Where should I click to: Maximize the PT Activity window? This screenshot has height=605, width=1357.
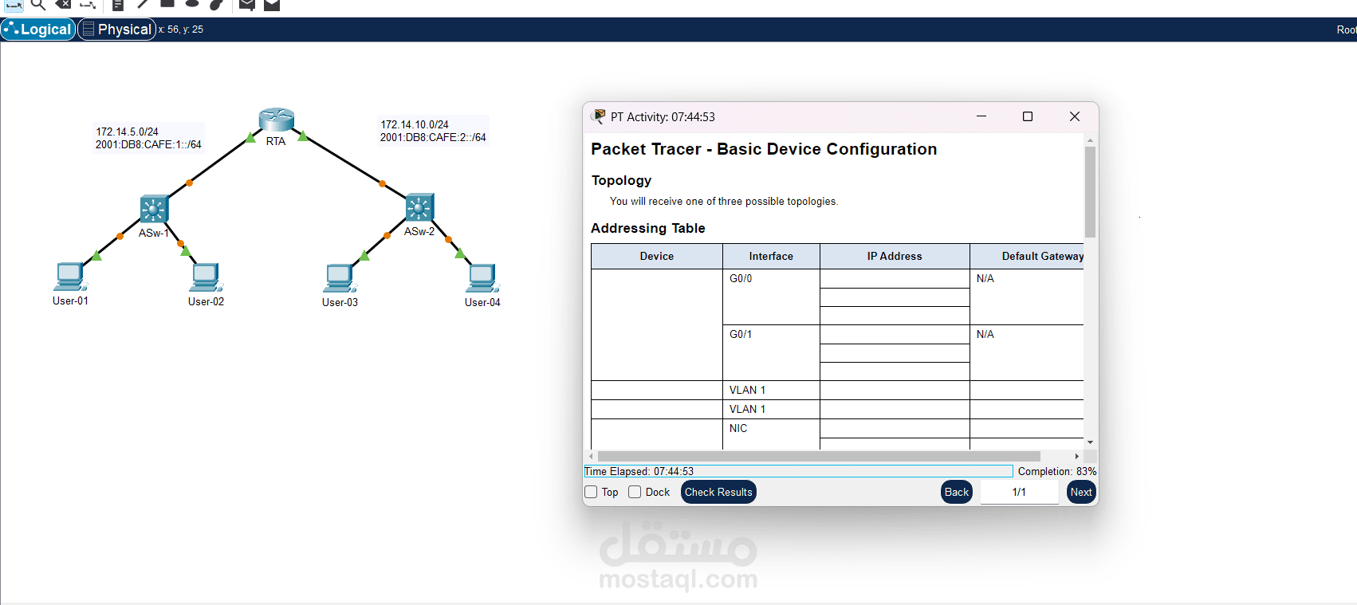click(1028, 116)
